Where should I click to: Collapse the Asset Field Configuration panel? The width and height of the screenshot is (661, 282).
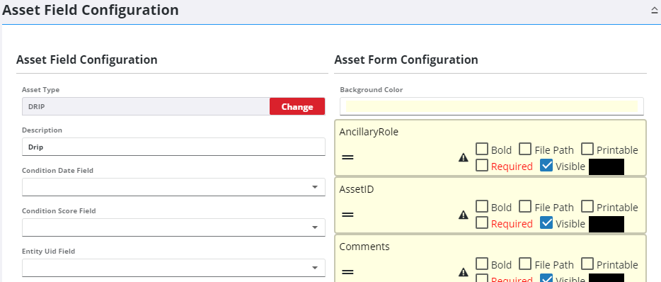[x=655, y=11]
